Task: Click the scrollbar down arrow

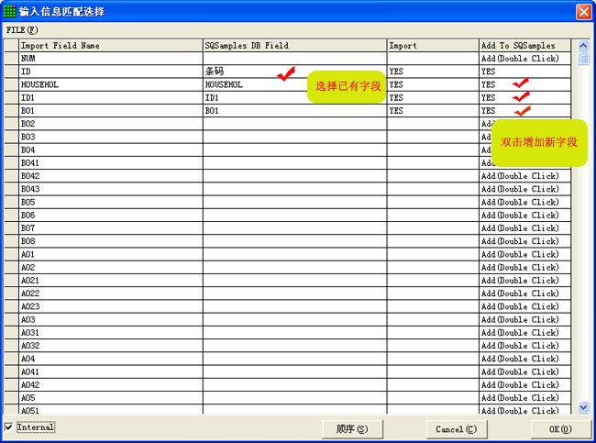Action: (583, 406)
